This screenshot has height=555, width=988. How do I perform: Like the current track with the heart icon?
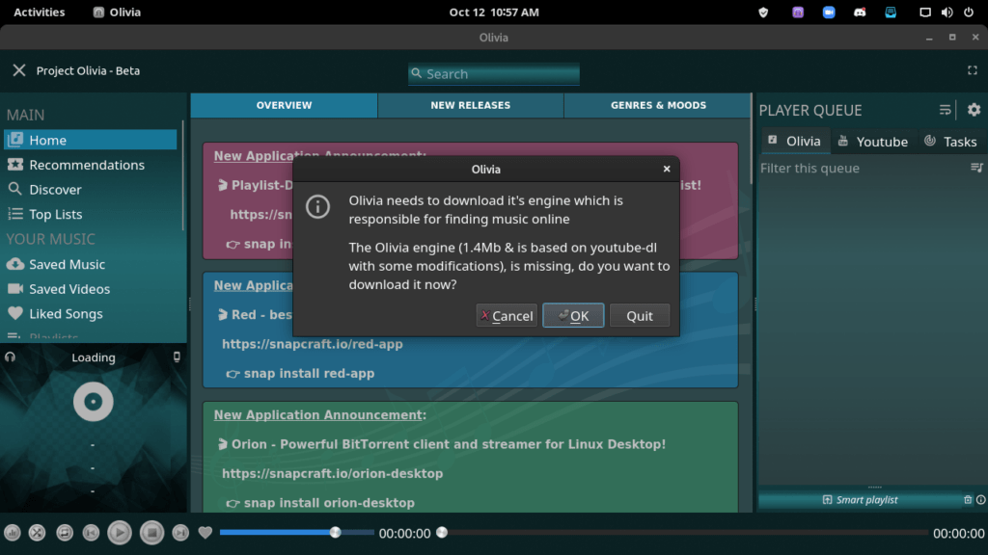point(205,533)
